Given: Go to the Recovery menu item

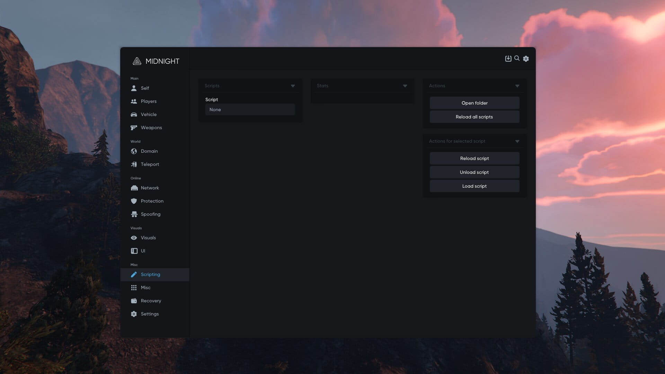Looking at the screenshot, I should [x=151, y=301].
